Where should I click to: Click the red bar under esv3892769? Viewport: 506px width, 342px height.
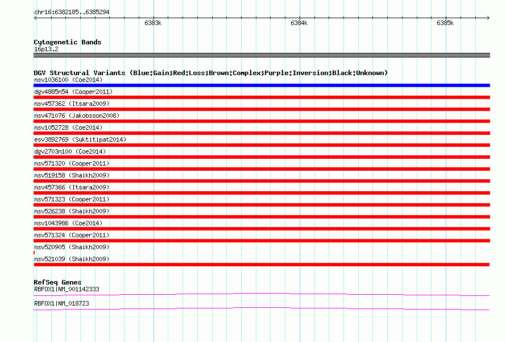262,145
